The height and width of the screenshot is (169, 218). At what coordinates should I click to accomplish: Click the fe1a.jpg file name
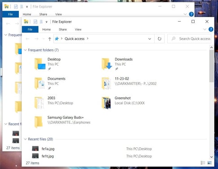48,149
